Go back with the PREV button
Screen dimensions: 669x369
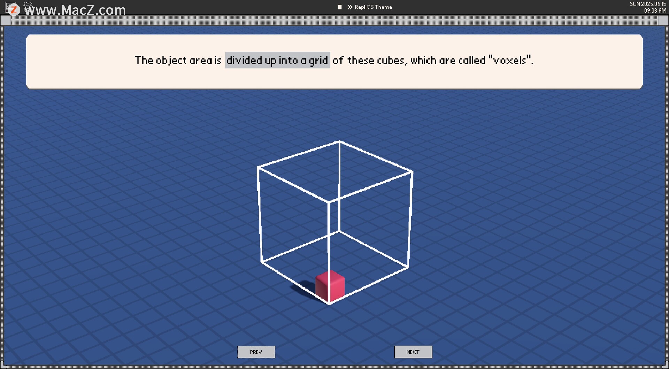(256, 352)
